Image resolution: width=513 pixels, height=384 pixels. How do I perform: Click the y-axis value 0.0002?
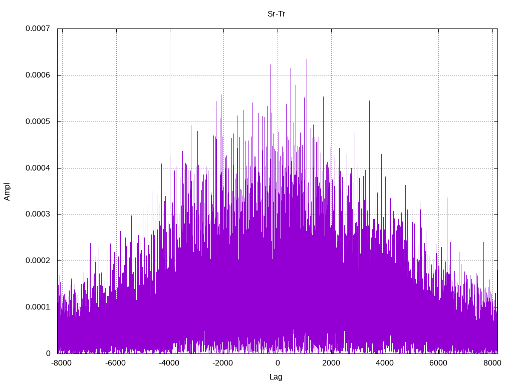pos(38,261)
